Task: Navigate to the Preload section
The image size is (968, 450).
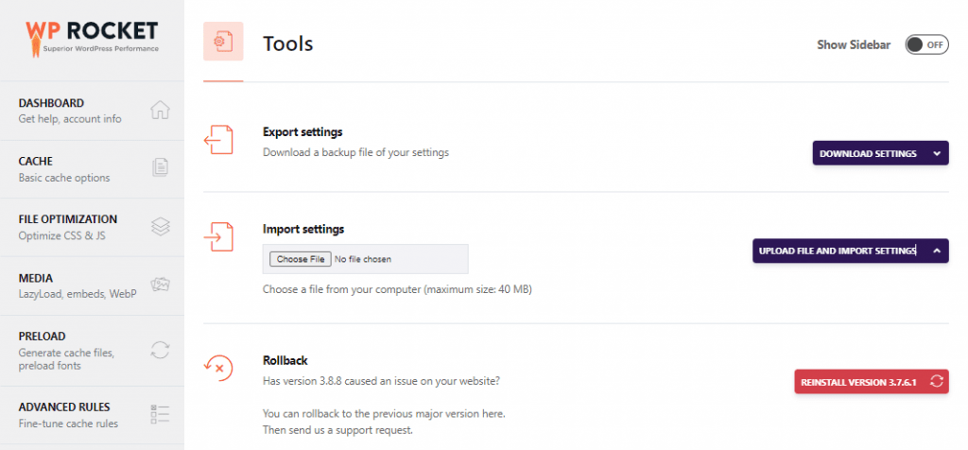Action: 92,351
